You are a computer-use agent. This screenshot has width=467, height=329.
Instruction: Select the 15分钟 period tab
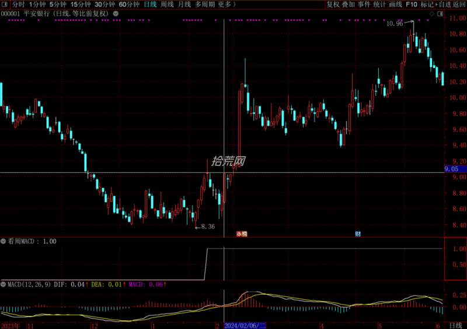pos(81,5)
